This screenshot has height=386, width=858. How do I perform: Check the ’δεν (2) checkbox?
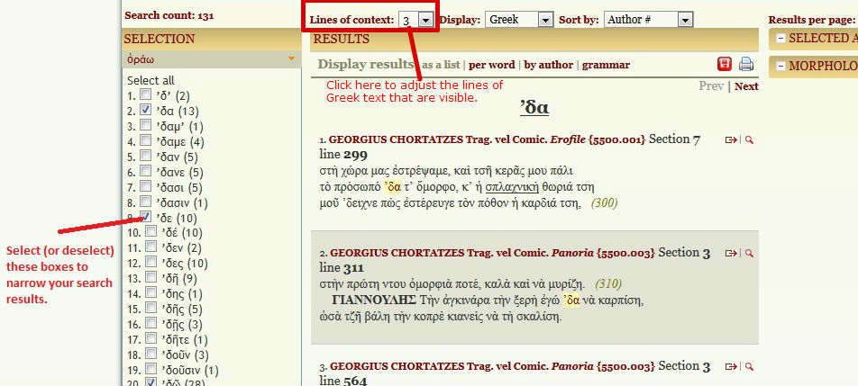(151, 247)
